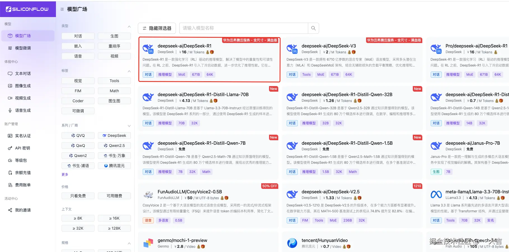Click the 隐藏筛选器 button
Image resolution: width=509 pixels, height=252 pixels.
tap(157, 28)
